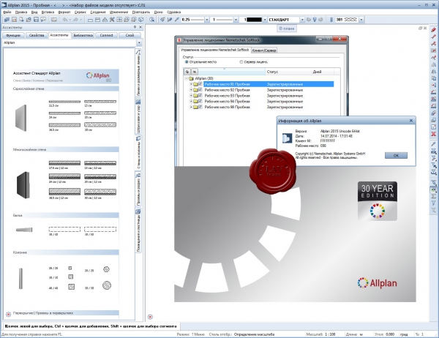Click the chain icon before hatch number 301
439x338 pixels.
click(x=331, y=20)
